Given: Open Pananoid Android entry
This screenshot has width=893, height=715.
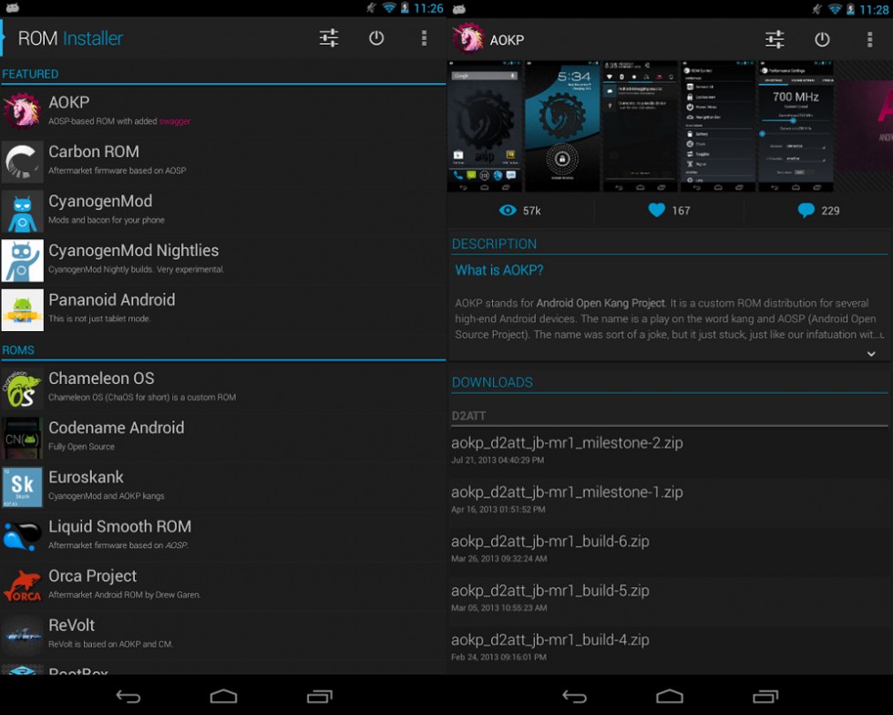Looking at the screenshot, I should click(x=223, y=308).
